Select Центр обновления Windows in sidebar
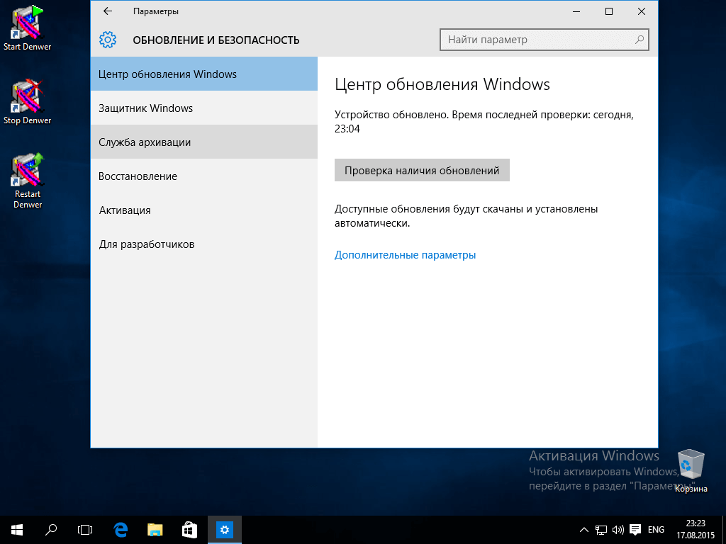Viewport: 726px width, 544px height. 204,74
